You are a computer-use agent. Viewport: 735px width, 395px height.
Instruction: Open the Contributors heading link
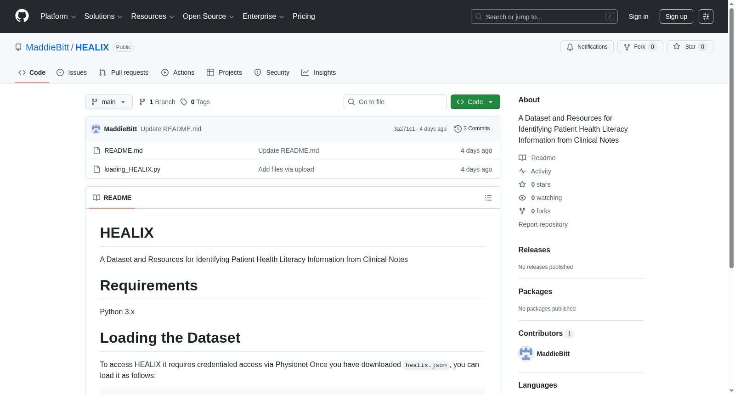coord(546,333)
